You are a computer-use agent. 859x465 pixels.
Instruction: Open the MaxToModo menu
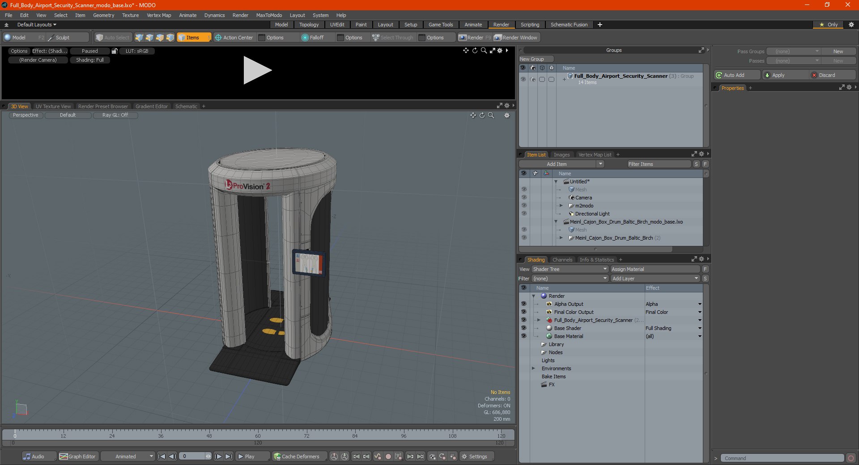tap(269, 15)
